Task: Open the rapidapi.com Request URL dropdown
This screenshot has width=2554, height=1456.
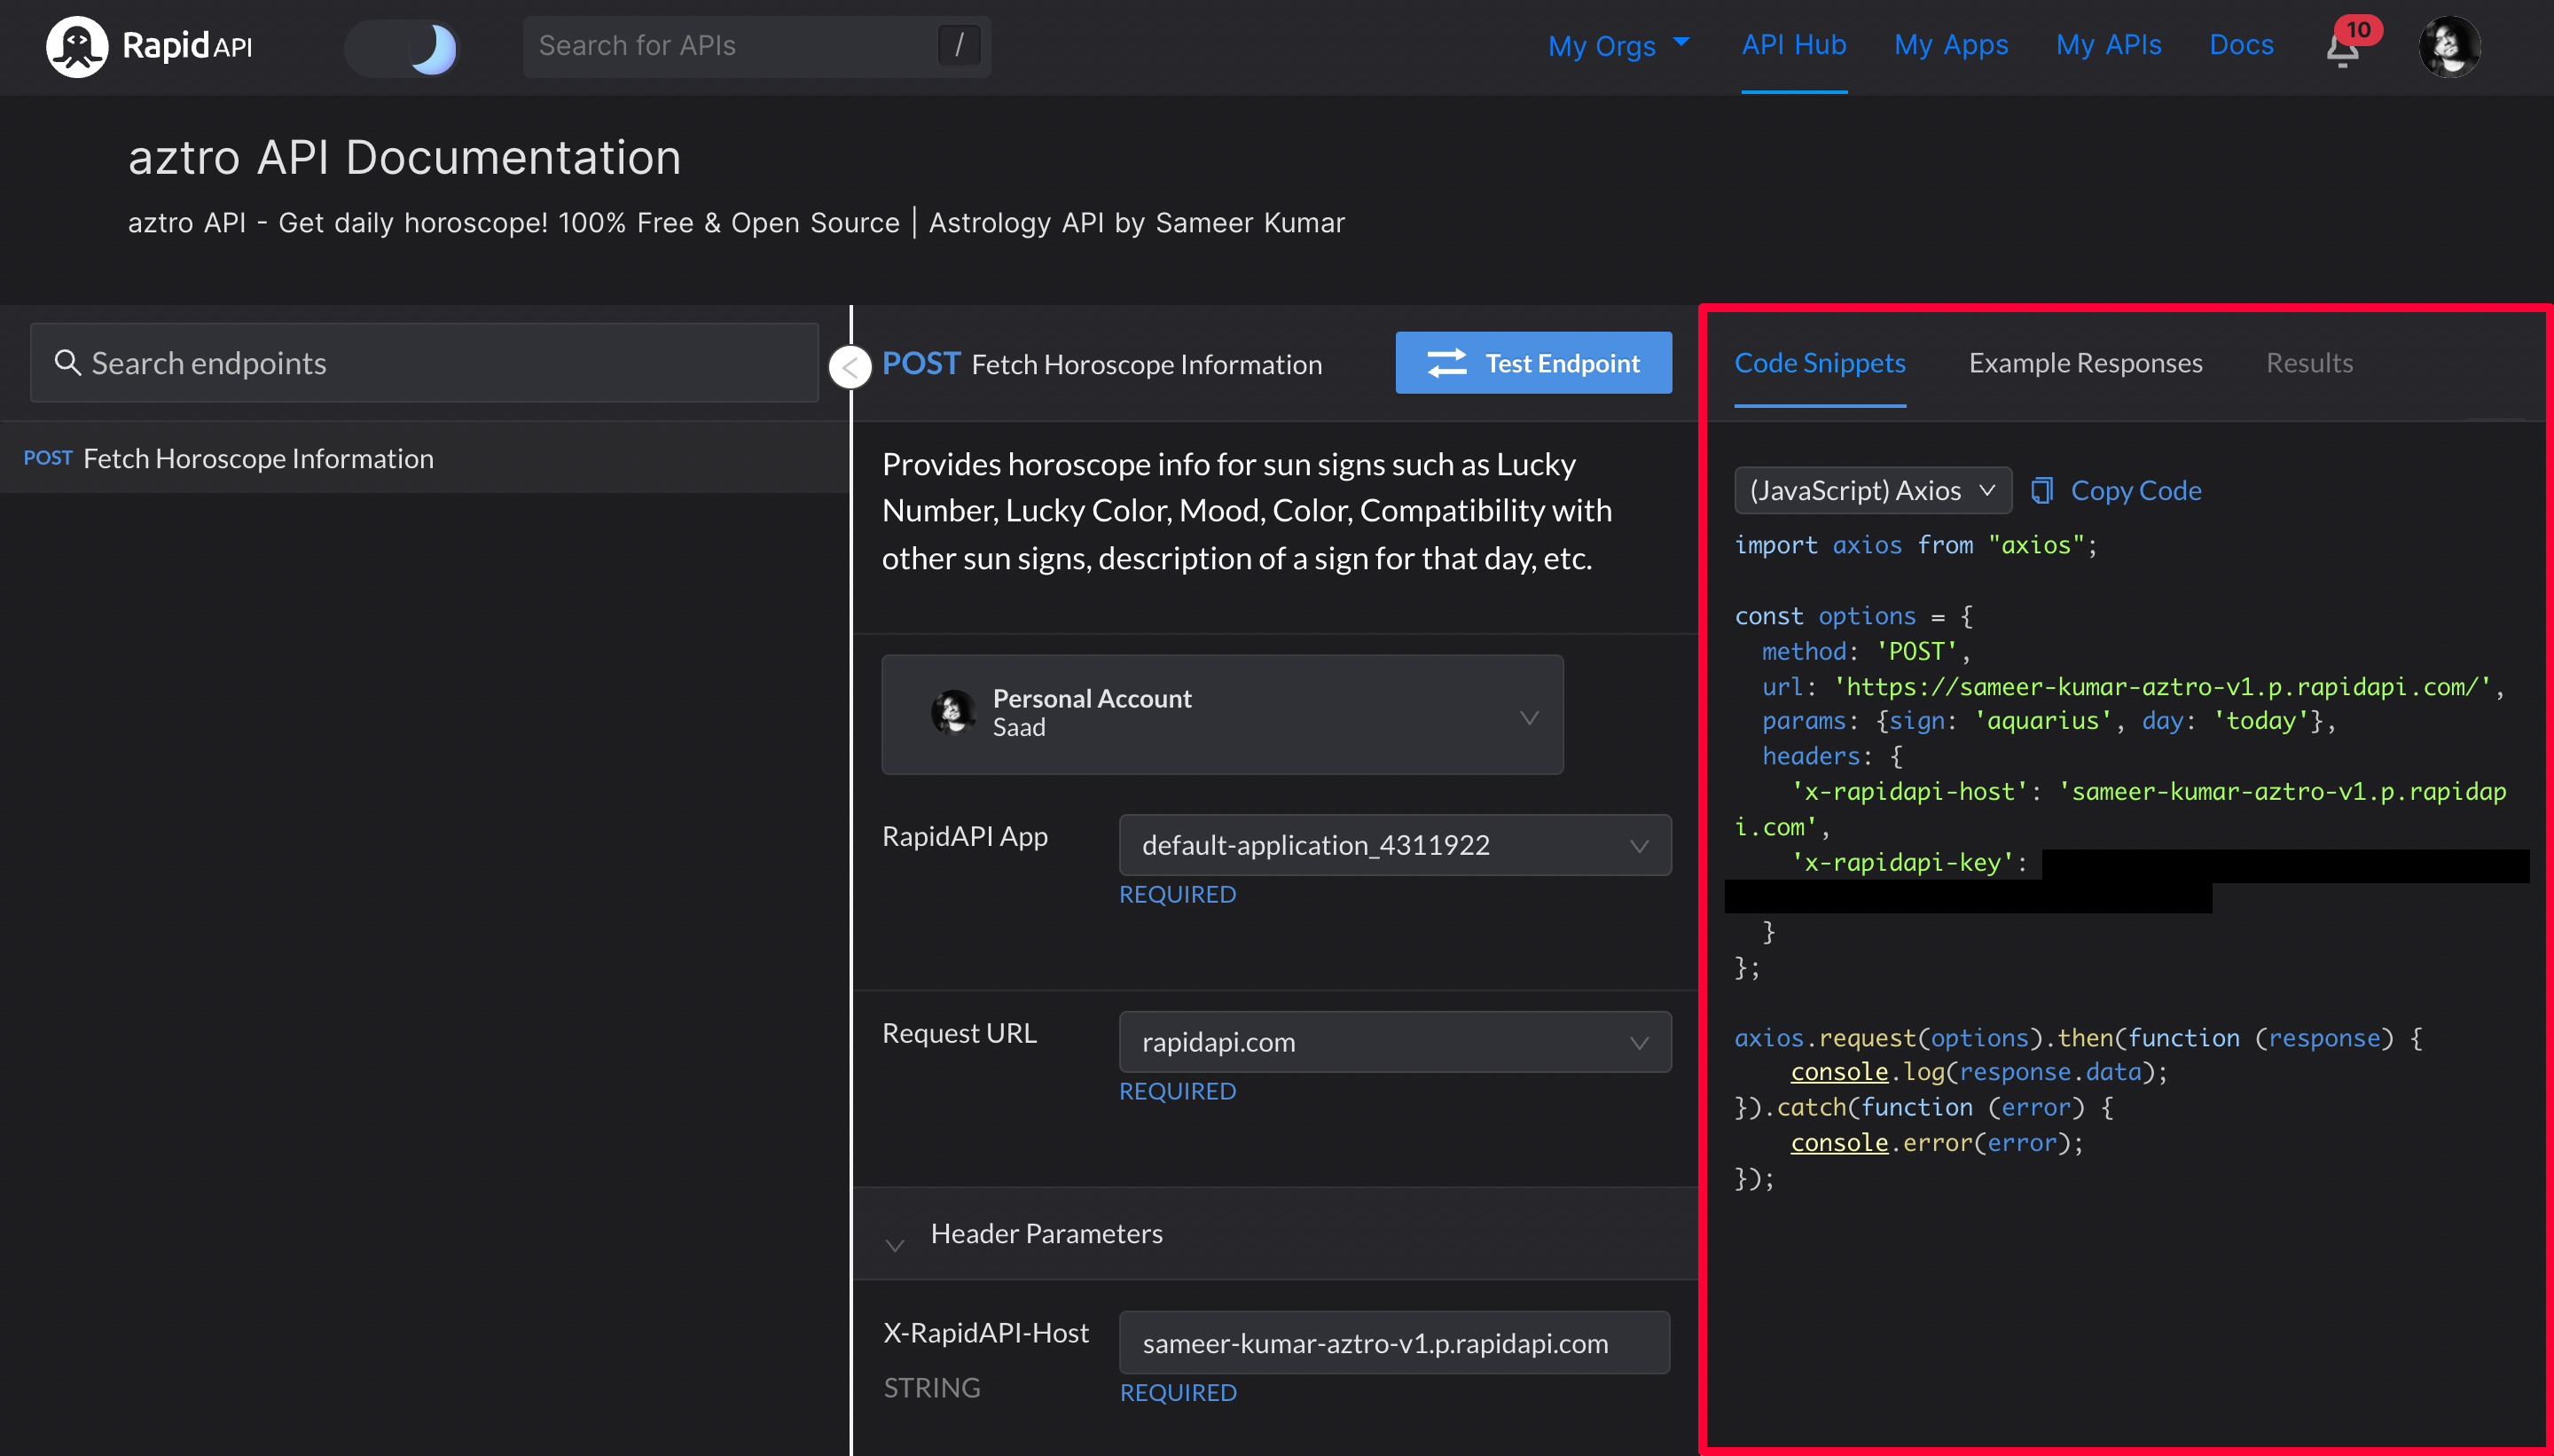Action: [1394, 1042]
